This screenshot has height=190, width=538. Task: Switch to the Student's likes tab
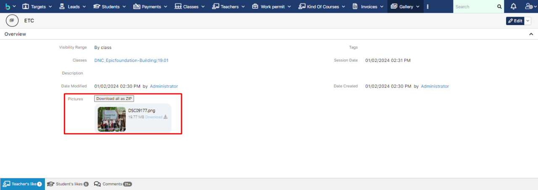(x=68, y=184)
